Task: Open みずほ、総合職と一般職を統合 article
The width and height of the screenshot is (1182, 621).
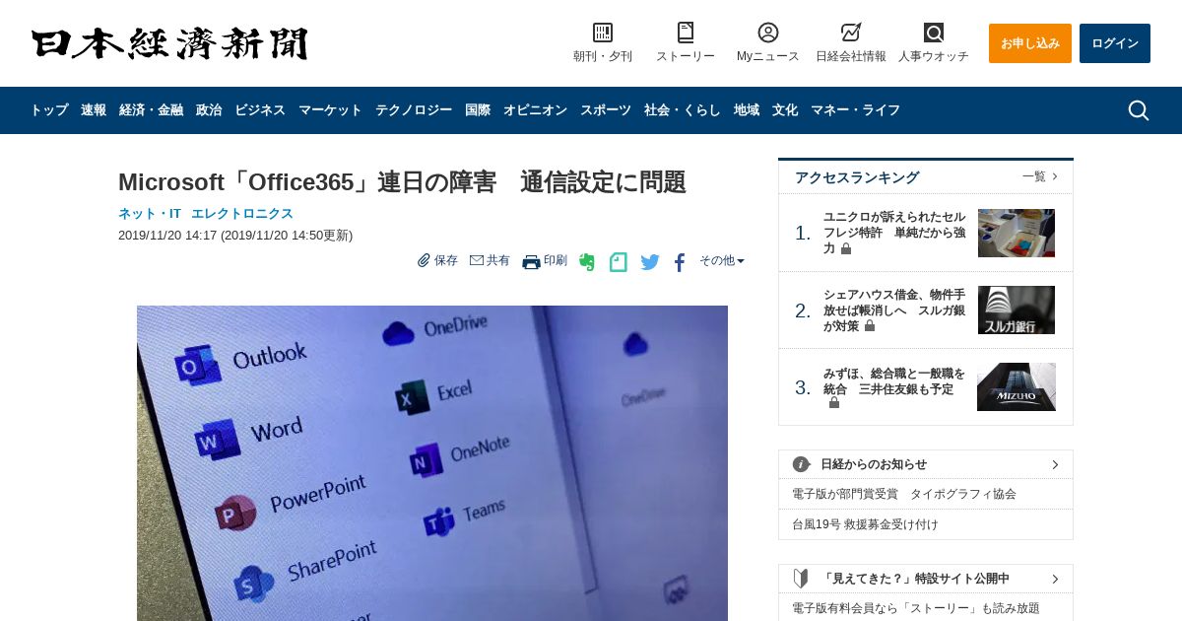Action: click(x=894, y=388)
